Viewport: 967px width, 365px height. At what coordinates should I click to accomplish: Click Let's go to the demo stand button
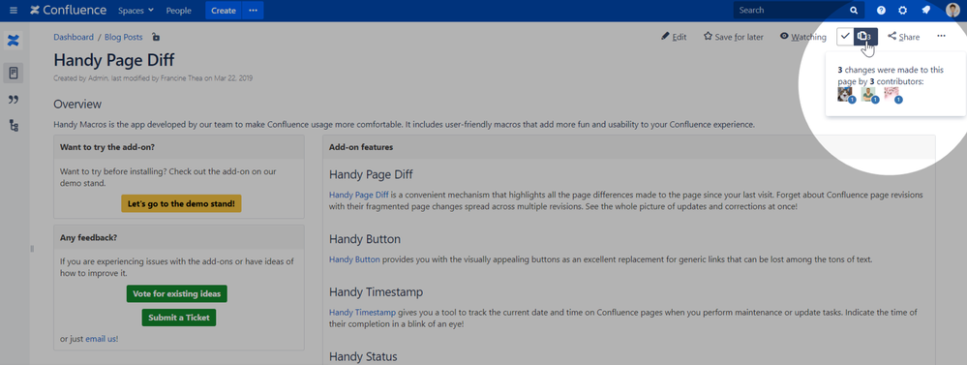click(x=181, y=203)
